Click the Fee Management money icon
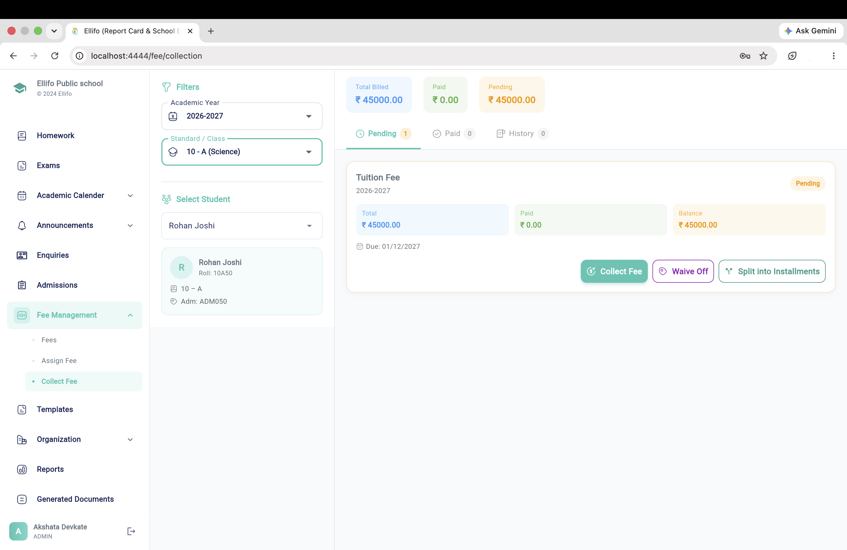This screenshot has width=847, height=550. pyautogui.click(x=22, y=315)
